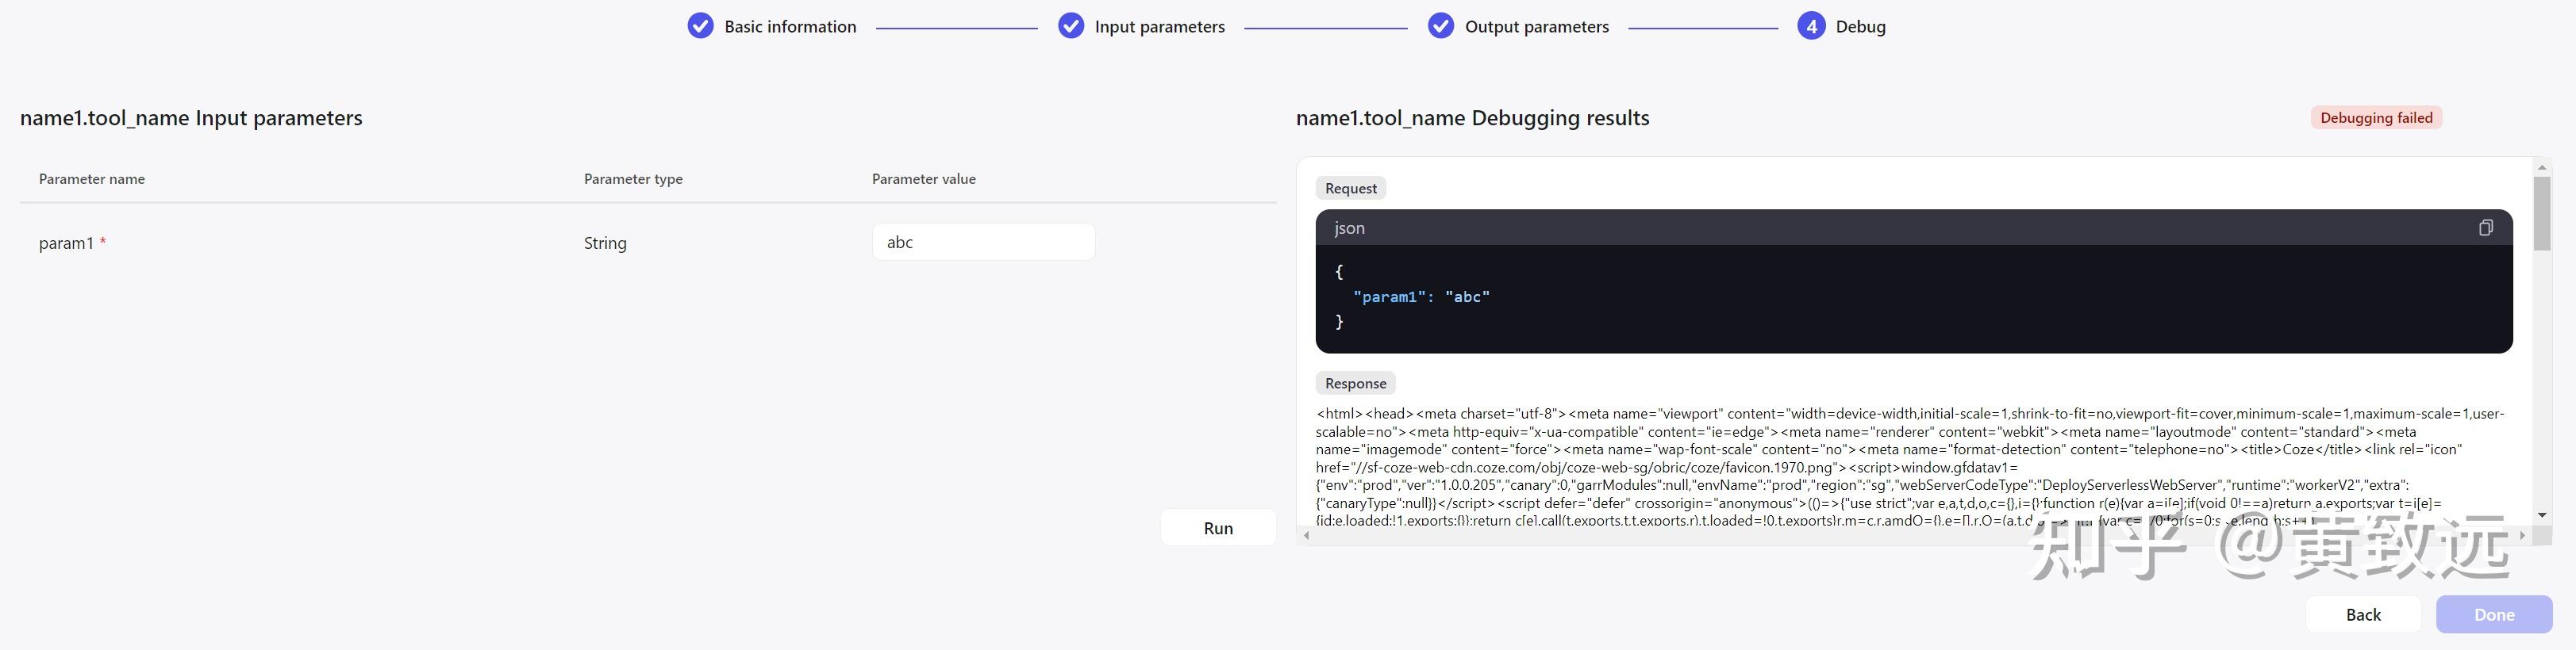Open the Input parameters step
The height and width of the screenshot is (650, 2576).
pos(1159,27)
